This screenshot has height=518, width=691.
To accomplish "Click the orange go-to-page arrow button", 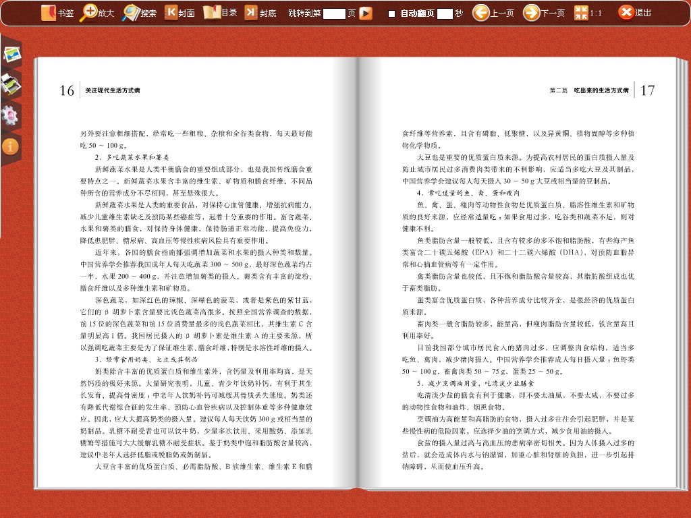I will [365, 13].
